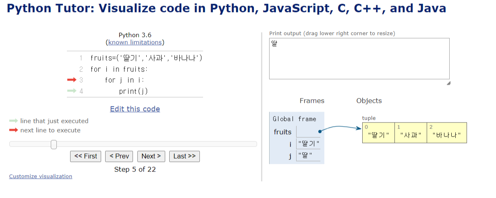Screen dimensions: 496x198
Task: Click the 'Global frame' label
Action: pyautogui.click(x=295, y=119)
